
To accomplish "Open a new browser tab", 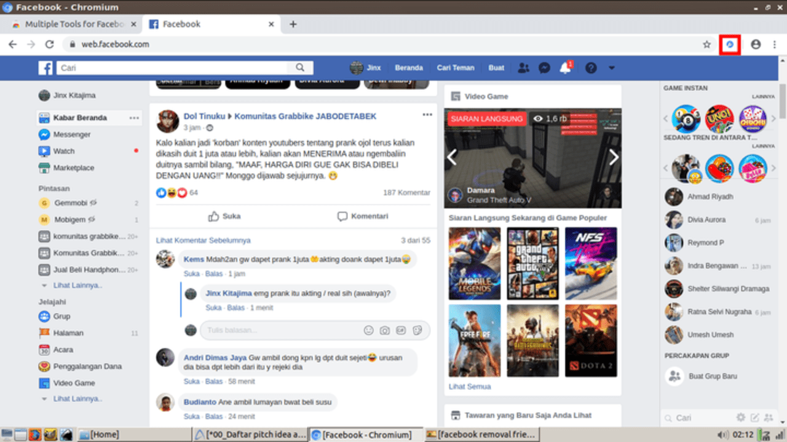I will click(x=293, y=24).
